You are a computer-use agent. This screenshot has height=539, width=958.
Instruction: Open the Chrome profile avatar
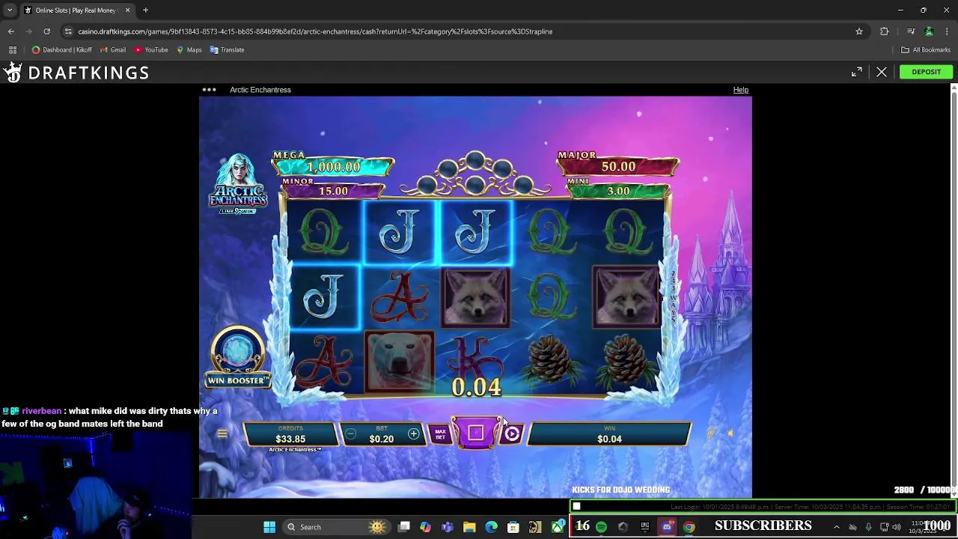click(929, 31)
